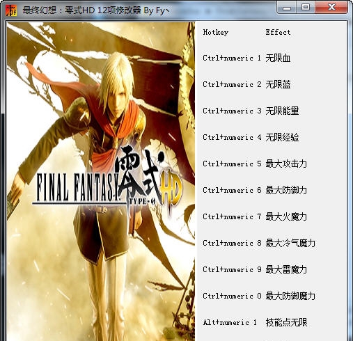Click the trainer app icon in title bar
Viewport: 353px width, 341px height.
pos(11,10)
